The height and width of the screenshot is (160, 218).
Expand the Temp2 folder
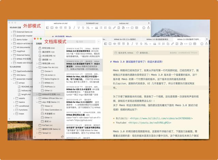pyautogui.click(x=37, y=133)
